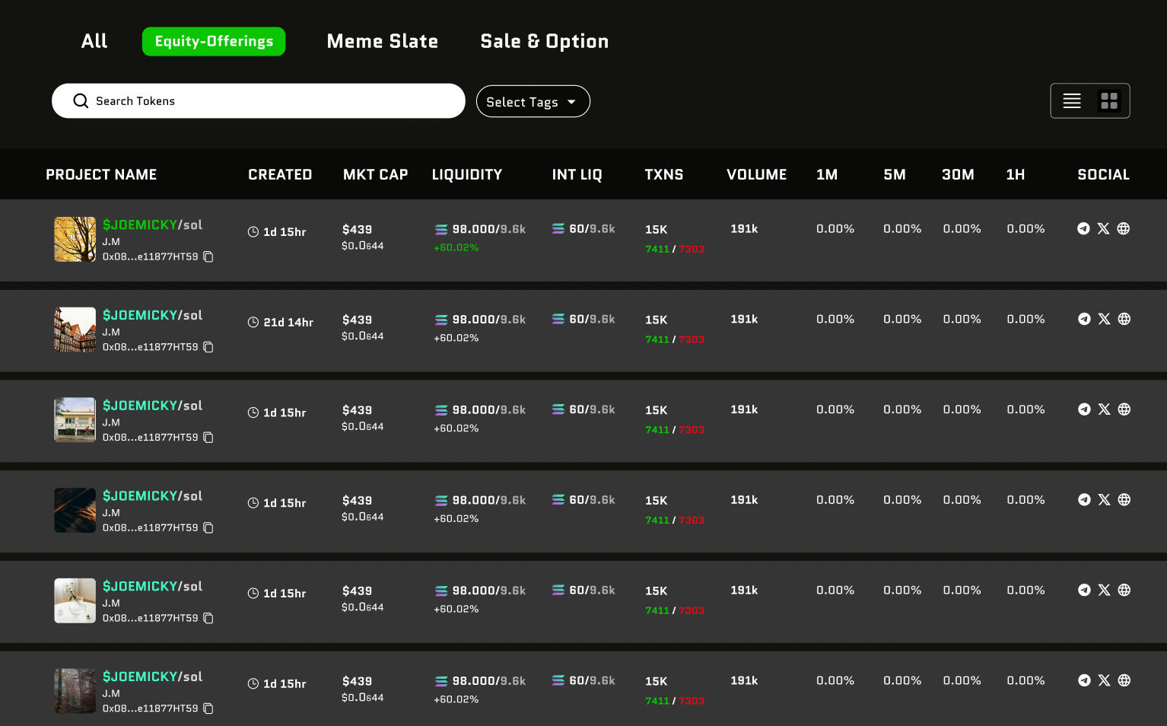Click website globe icon in last row

(x=1124, y=680)
